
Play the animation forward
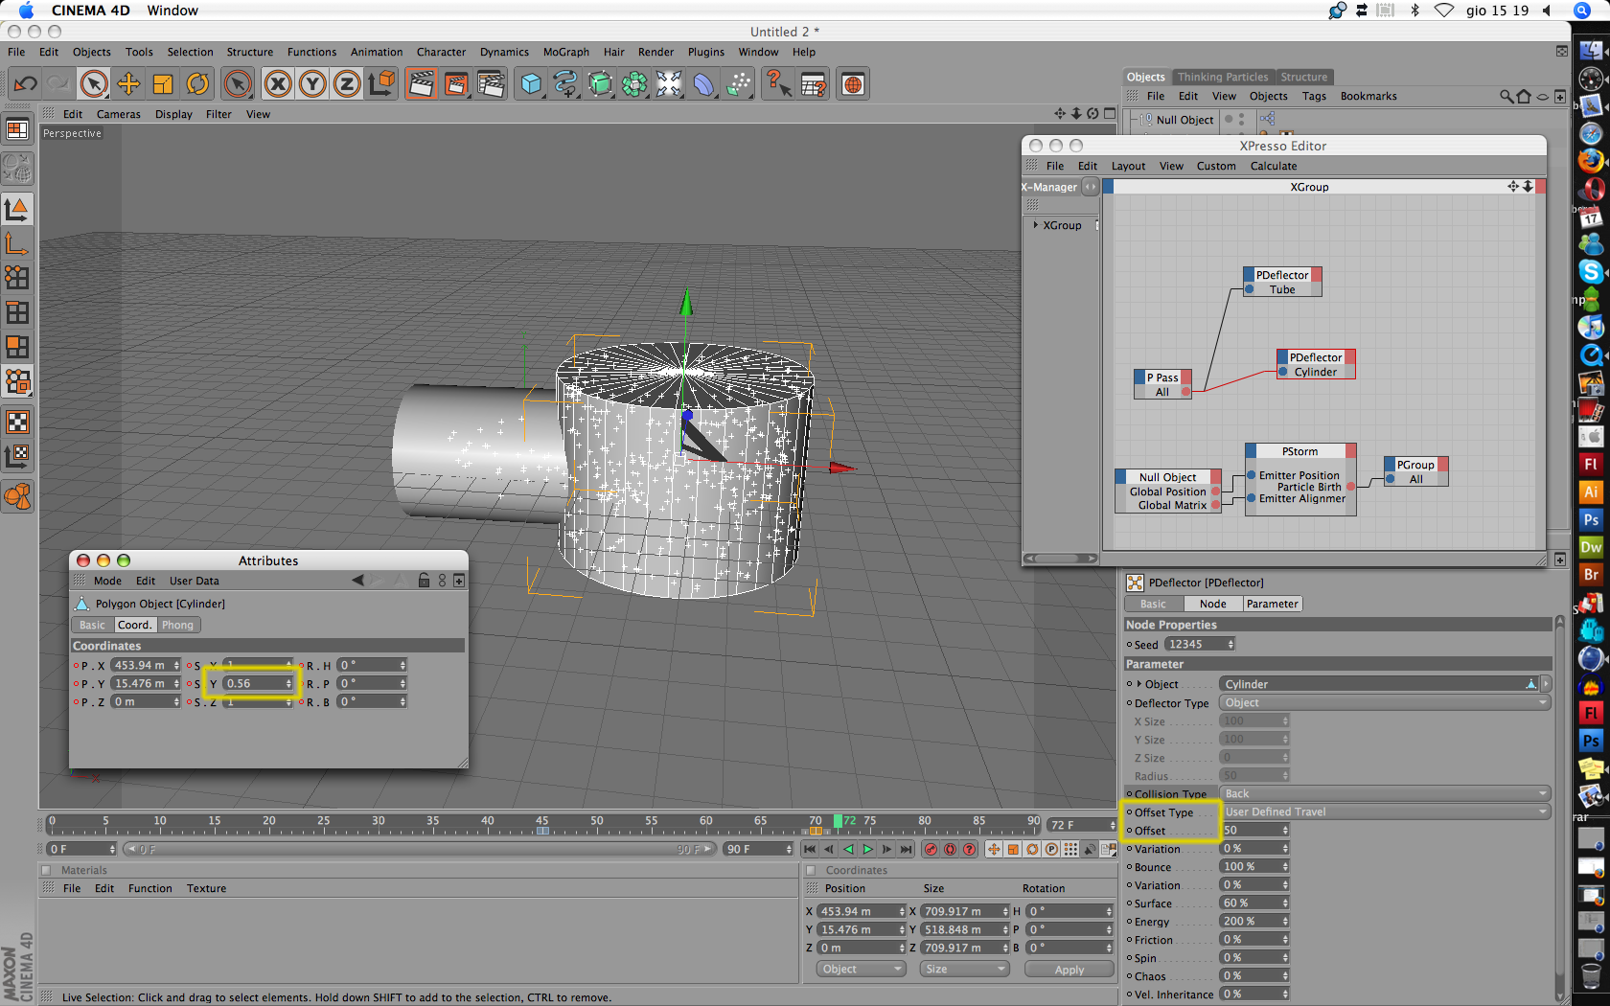(868, 849)
